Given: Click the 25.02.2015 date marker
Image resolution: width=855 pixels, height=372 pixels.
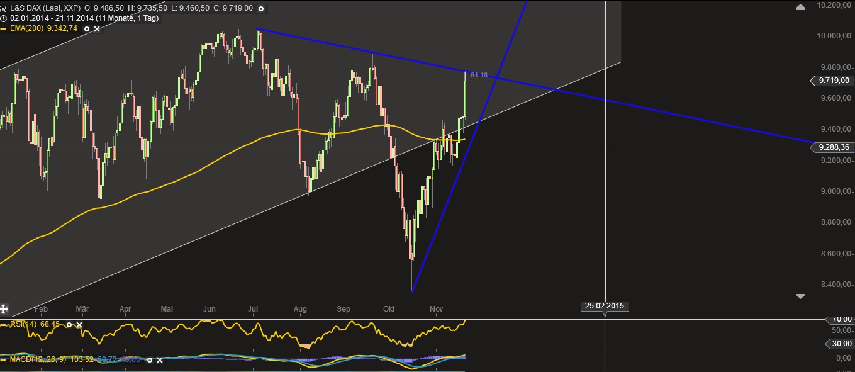Looking at the screenshot, I should click(x=604, y=306).
